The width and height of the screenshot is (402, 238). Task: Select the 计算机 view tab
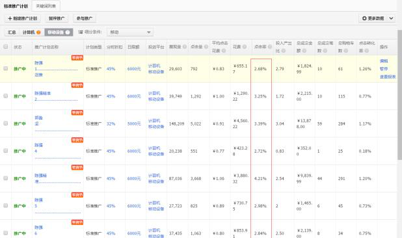click(31, 33)
